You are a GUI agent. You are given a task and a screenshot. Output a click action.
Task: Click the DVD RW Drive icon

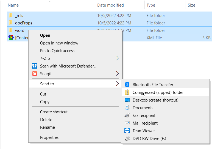click(x=127, y=138)
